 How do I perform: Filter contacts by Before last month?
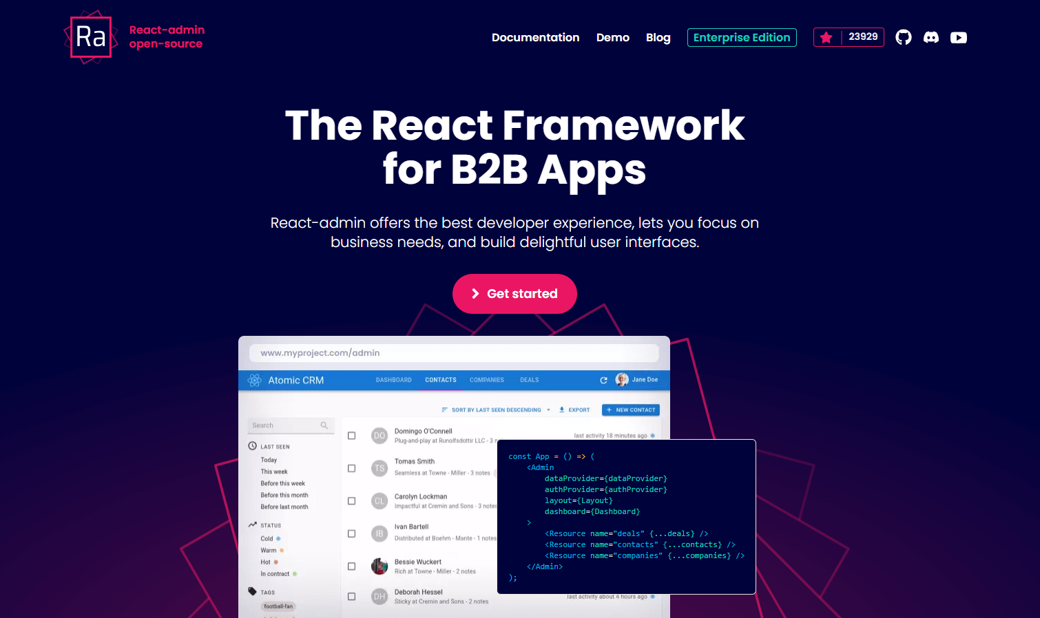(x=284, y=507)
